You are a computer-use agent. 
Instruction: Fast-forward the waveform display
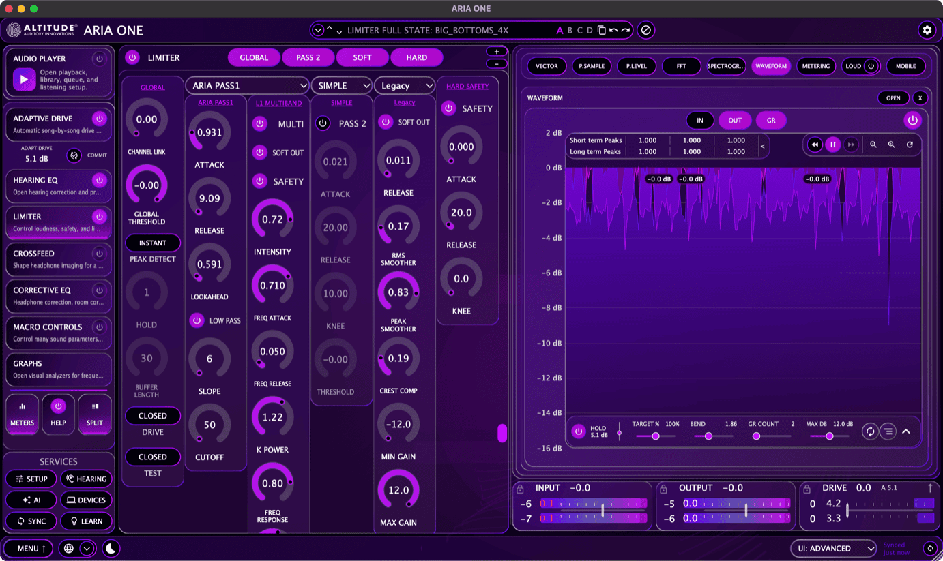(x=850, y=145)
